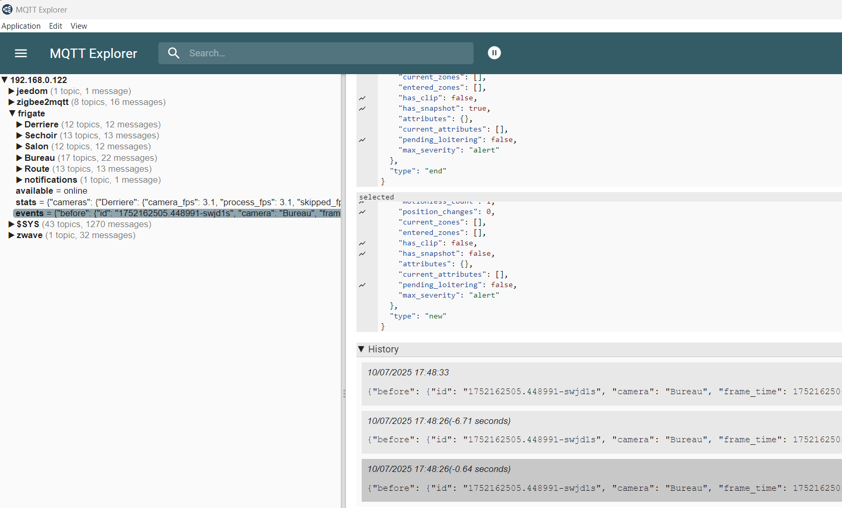This screenshot has width=842, height=508.
Task: Click chart icon beside has_snapshot true
Action: pos(362,109)
